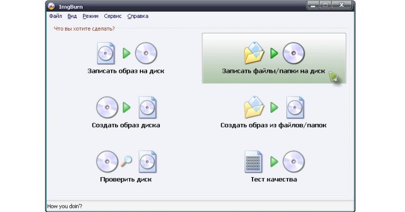405x212 pixels.
Task: Start Проверить диск mode
Action: click(126, 167)
